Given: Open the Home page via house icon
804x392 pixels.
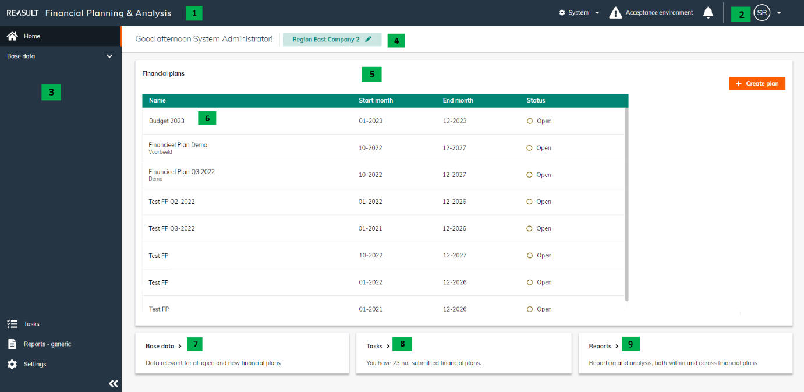Looking at the screenshot, I should 11,36.
